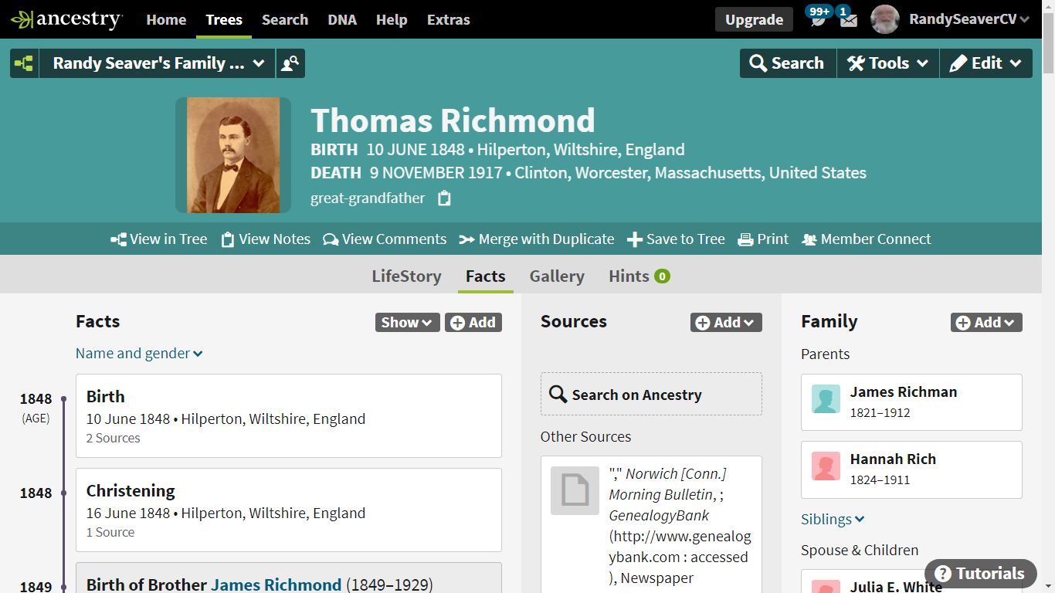Print this person profile
This screenshot has width=1055, height=593.
762,239
